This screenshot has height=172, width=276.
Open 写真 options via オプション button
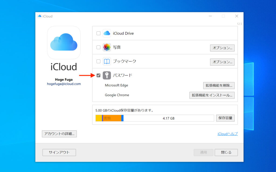pyautogui.click(x=222, y=48)
